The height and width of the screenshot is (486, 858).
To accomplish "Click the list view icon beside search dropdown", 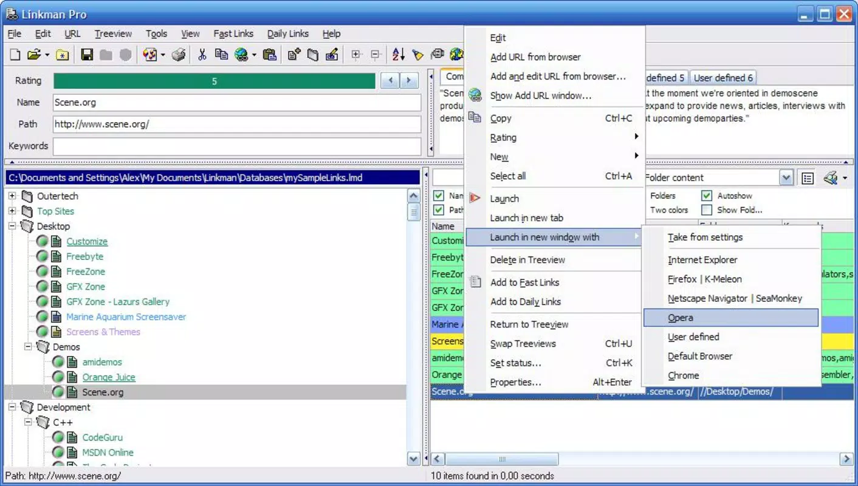I will click(x=808, y=178).
